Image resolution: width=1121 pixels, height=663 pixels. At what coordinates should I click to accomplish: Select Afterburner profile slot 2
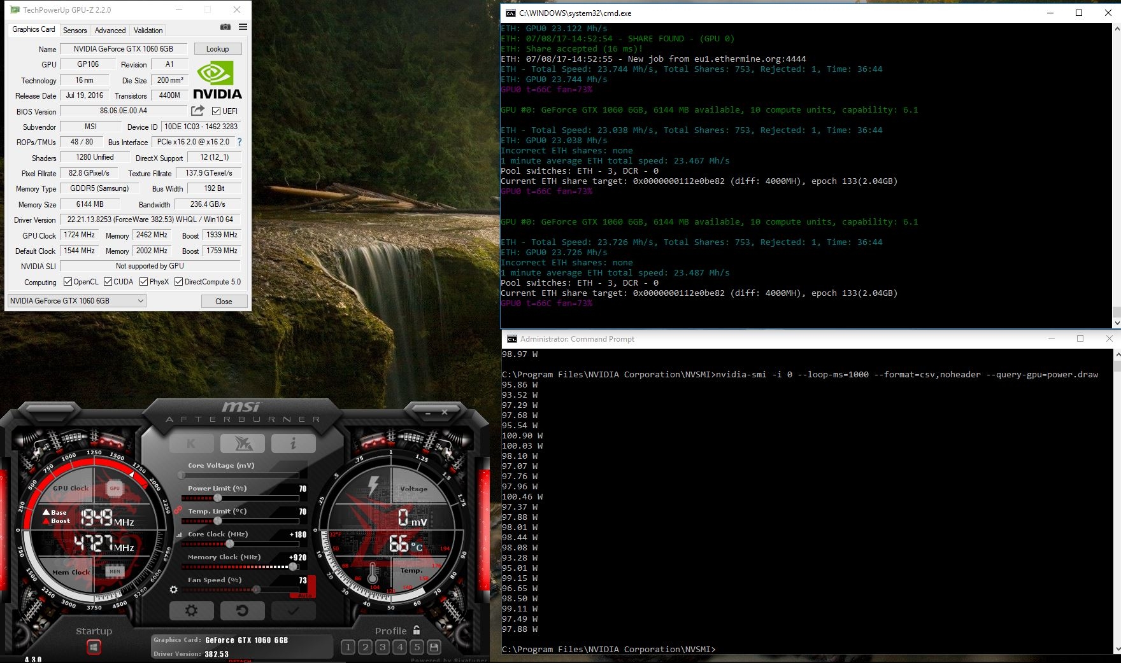[x=365, y=647]
